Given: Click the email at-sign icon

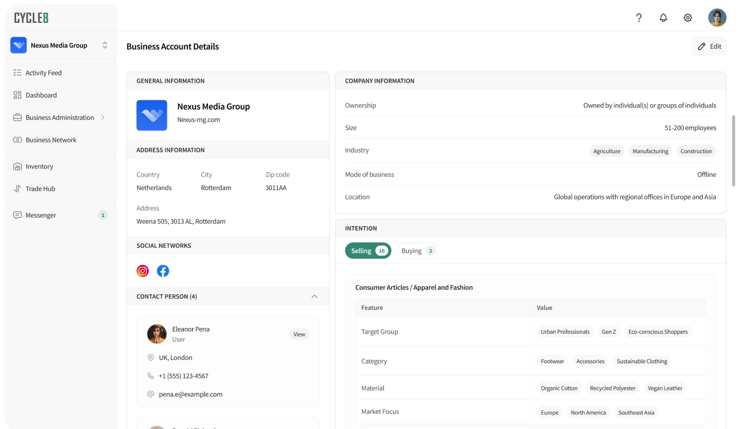Looking at the screenshot, I should tap(150, 394).
